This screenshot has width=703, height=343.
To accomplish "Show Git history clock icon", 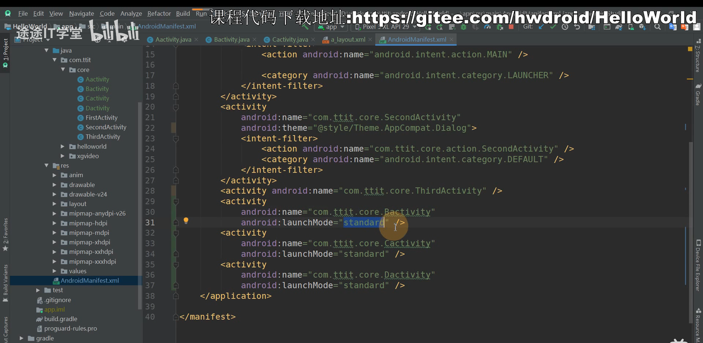I will pyautogui.click(x=565, y=26).
